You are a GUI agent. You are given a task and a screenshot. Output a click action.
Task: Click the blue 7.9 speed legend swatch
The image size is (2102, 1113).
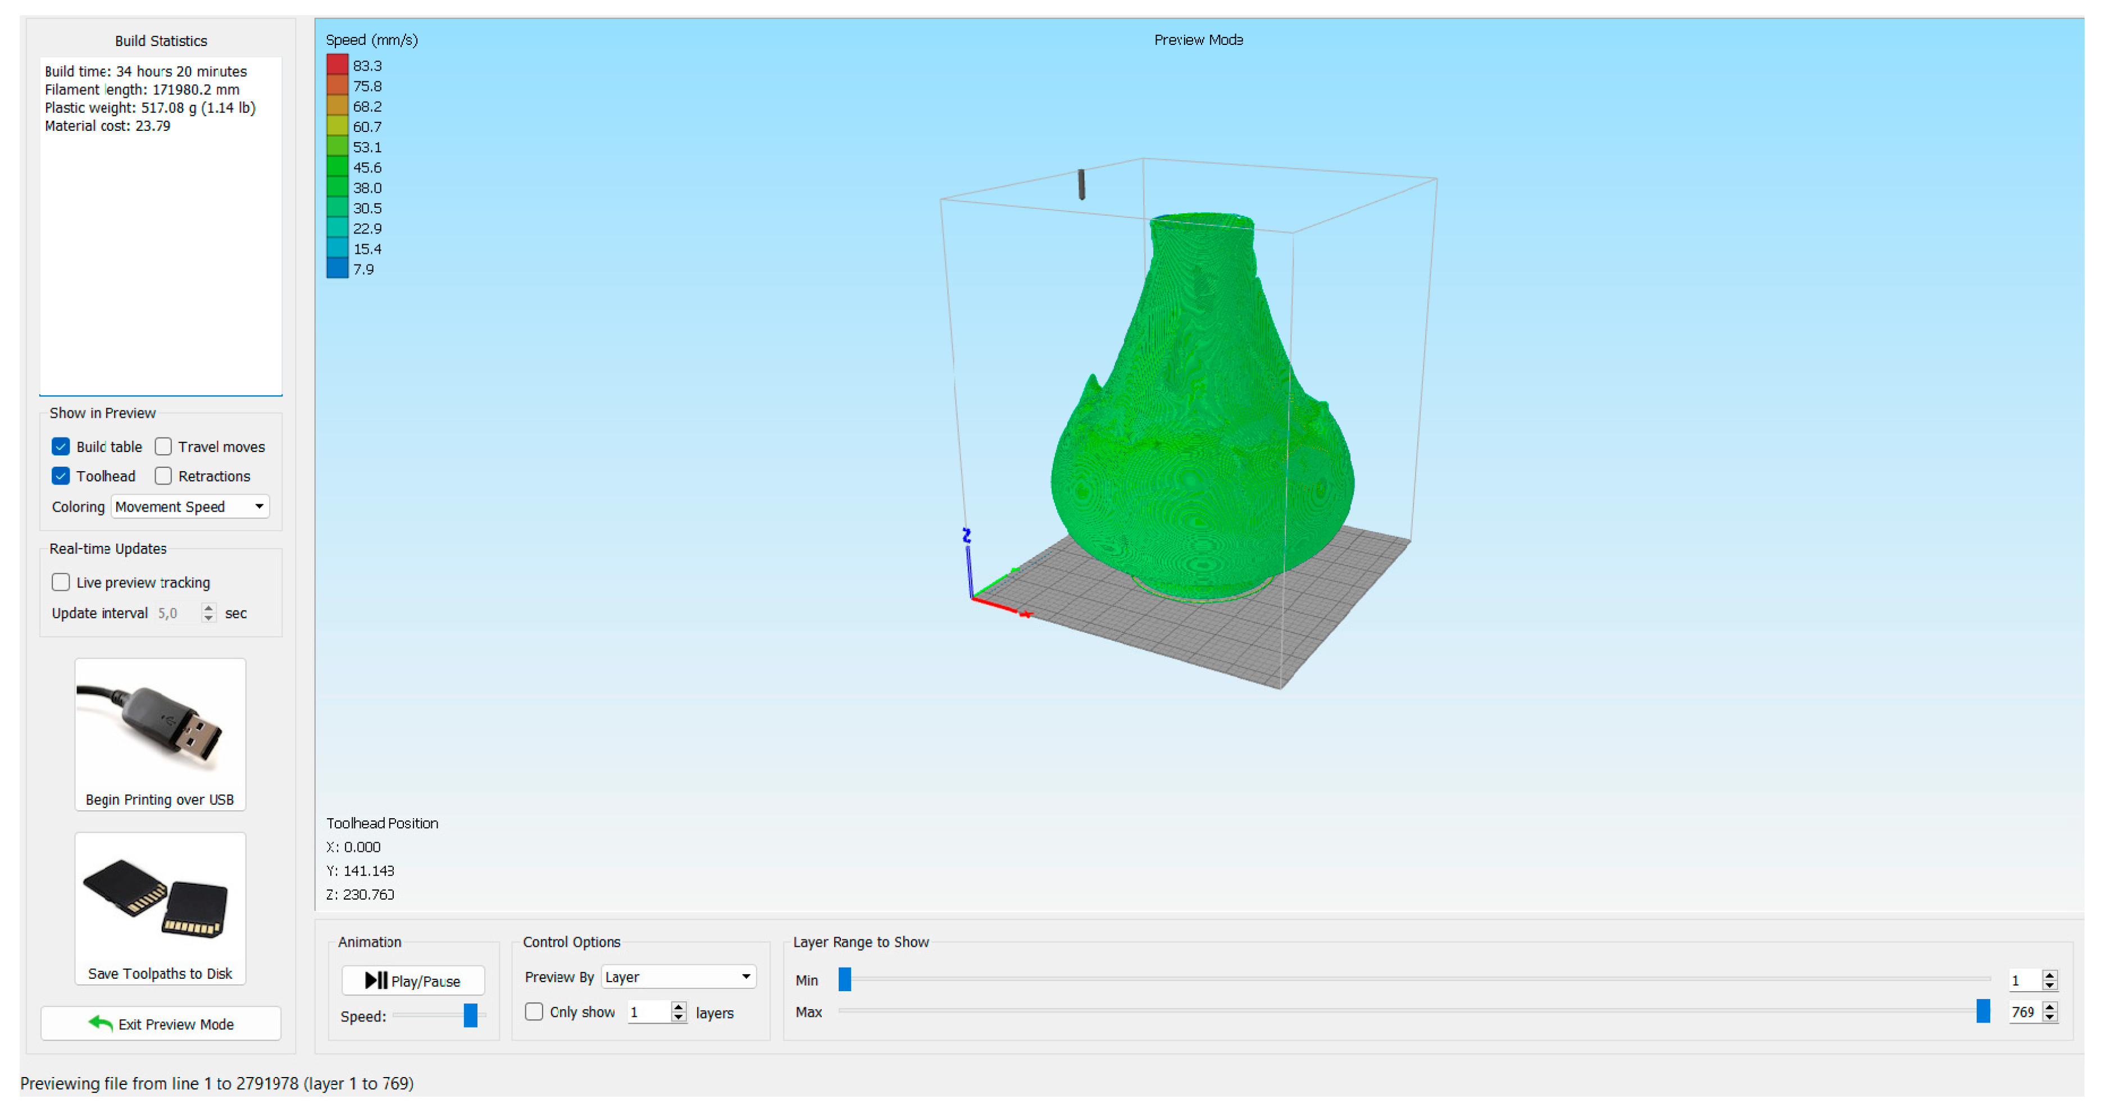click(x=337, y=270)
